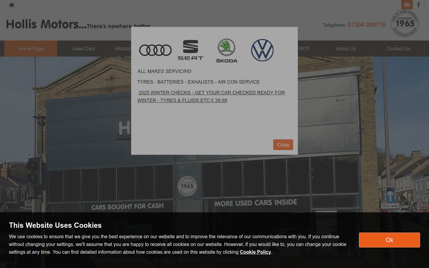Open the MOT menu item

304,49
